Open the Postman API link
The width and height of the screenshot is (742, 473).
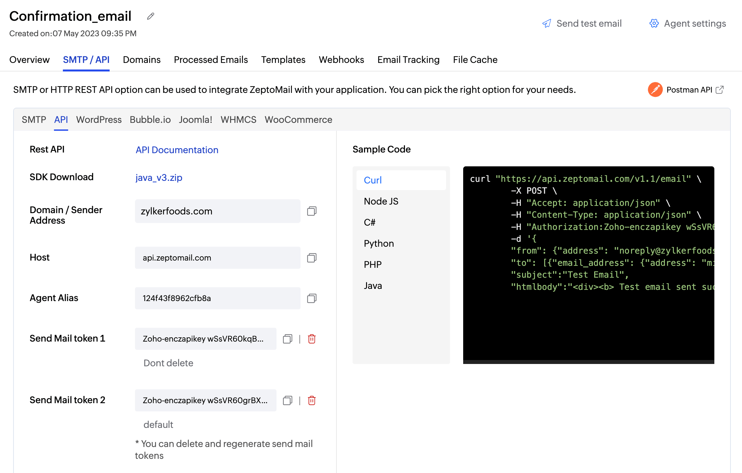coord(689,90)
